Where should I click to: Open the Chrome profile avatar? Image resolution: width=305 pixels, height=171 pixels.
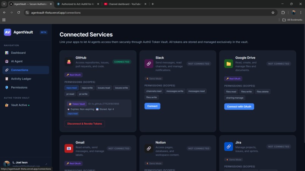point(294,12)
